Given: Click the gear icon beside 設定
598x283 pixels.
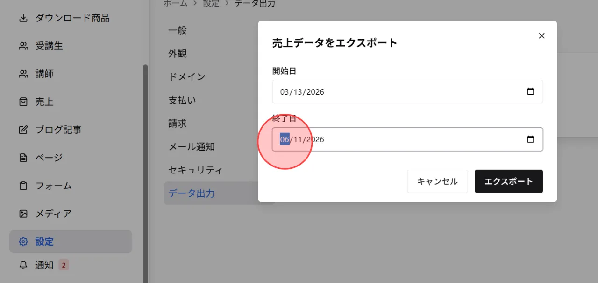Looking at the screenshot, I should (x=23, y=242).
